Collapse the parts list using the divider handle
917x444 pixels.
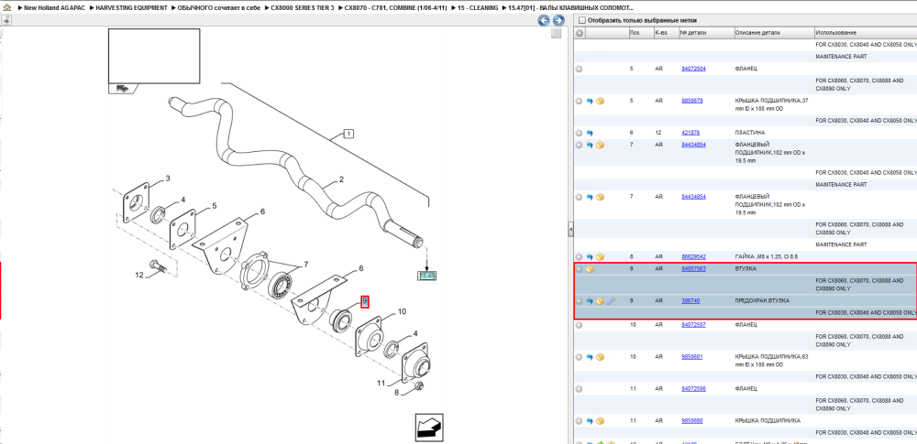click(x=570, y=231)
